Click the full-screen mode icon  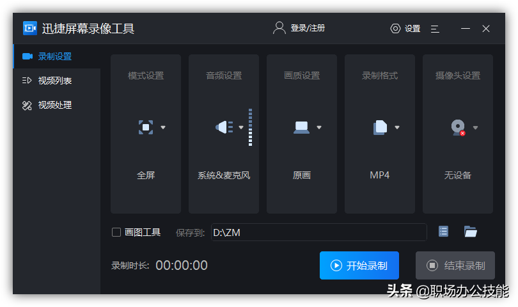click(146, 127)
